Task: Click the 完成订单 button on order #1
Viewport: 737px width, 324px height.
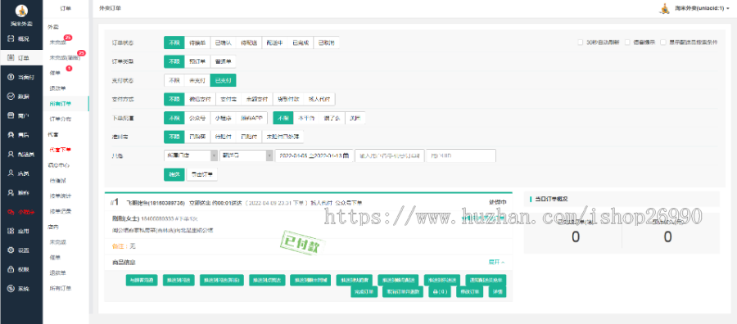Action: click(x=364, y=291)
